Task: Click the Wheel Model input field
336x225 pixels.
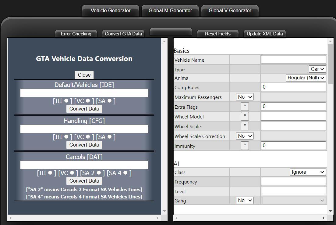Action: coord(293,116)
